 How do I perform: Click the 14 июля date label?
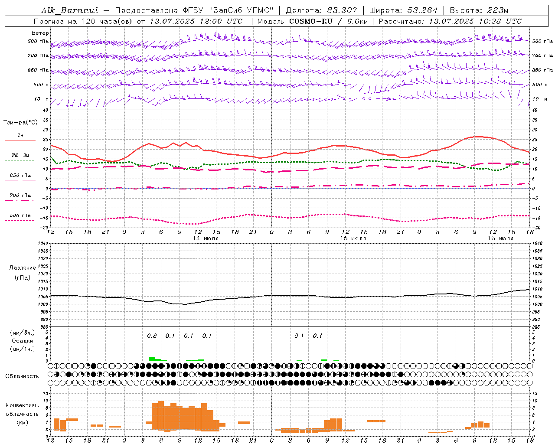point(206,238)
